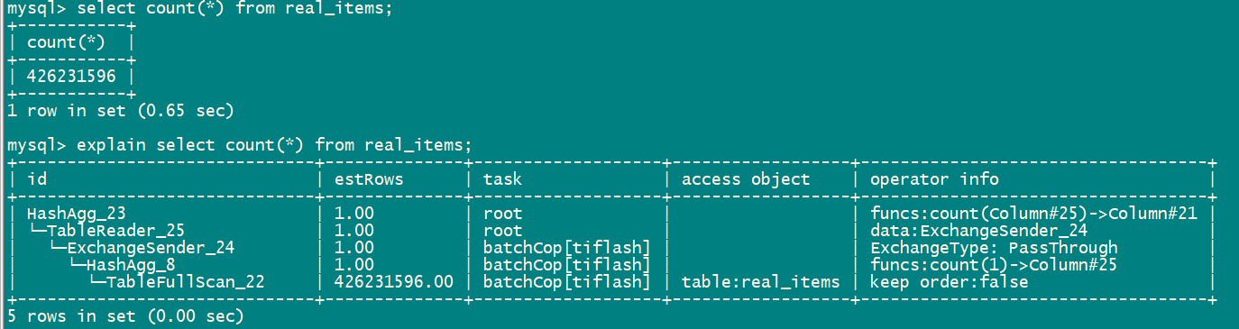Click the operator info column header
This screenshot has height=329, width=1239.
tap(934, 178)
